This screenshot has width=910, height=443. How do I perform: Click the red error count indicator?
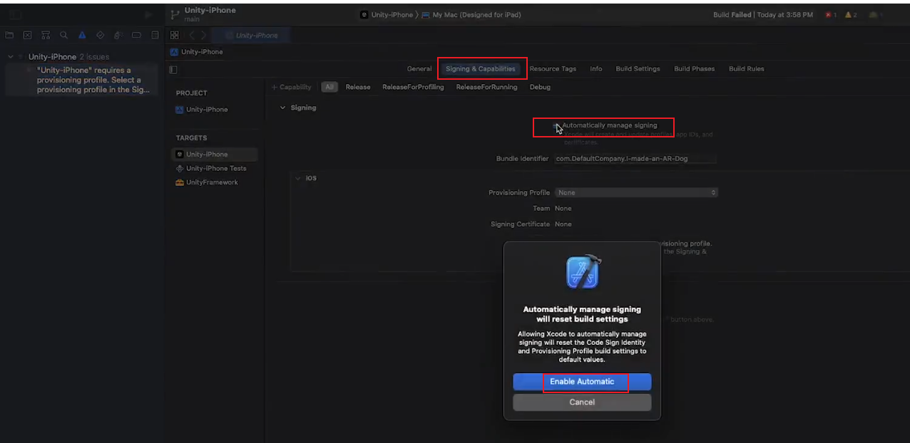click(831, 15)
